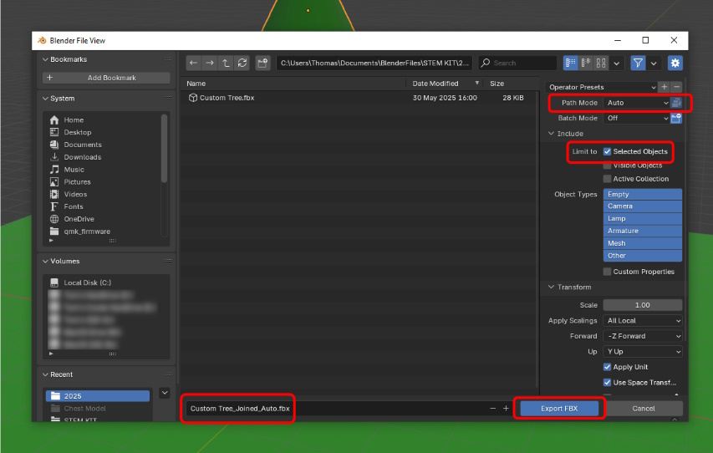
Task: Open Path Mode dropdown
Action: click(637, 103)
